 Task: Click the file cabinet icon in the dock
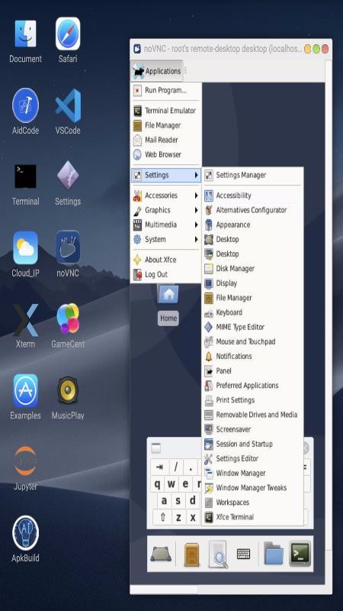(191, 554)
